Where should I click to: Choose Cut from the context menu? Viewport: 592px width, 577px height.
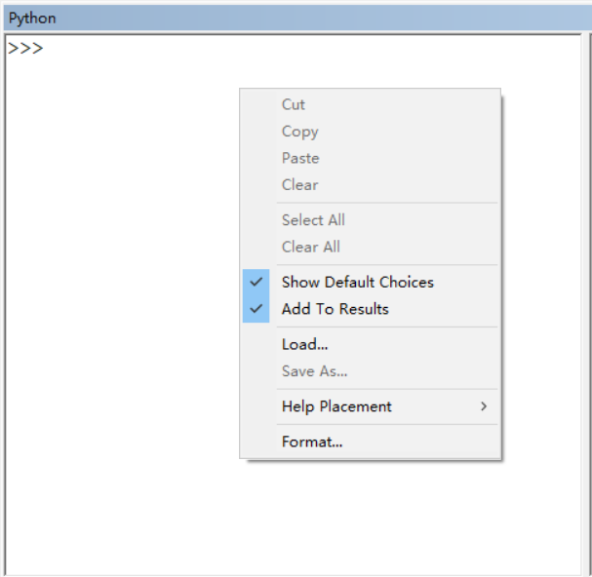[x=294, y=104]
